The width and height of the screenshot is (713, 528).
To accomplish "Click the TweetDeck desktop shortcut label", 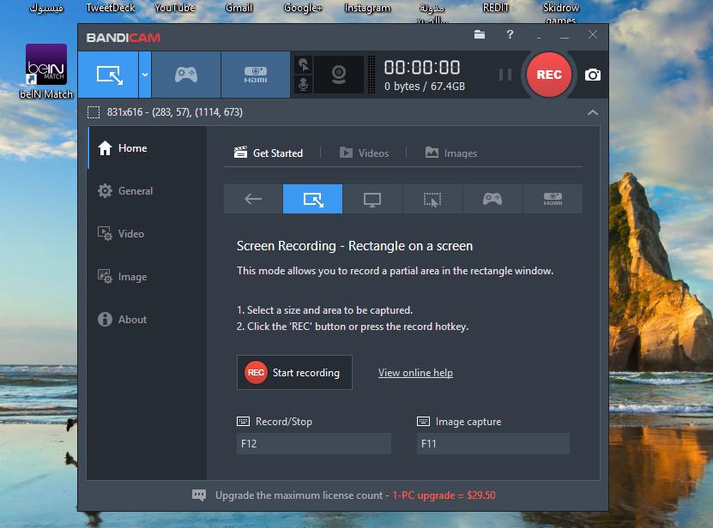I will (111, 8).
